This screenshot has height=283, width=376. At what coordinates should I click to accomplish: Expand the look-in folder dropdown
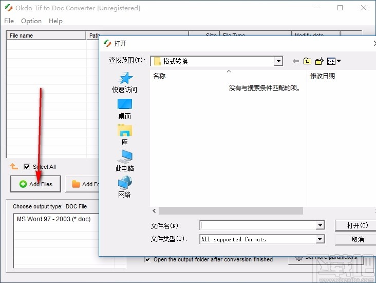pyautogui.click(x=278, y=61)
